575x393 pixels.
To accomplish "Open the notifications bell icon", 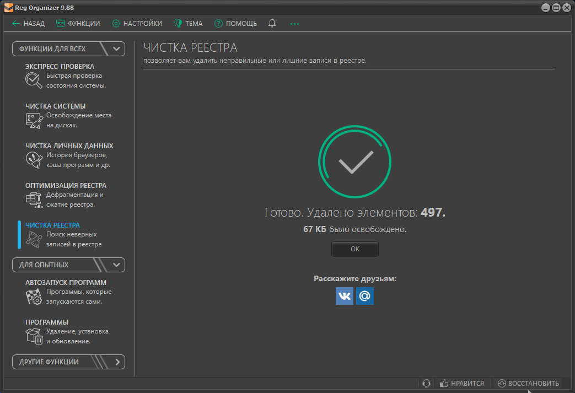I will point(272,23).
